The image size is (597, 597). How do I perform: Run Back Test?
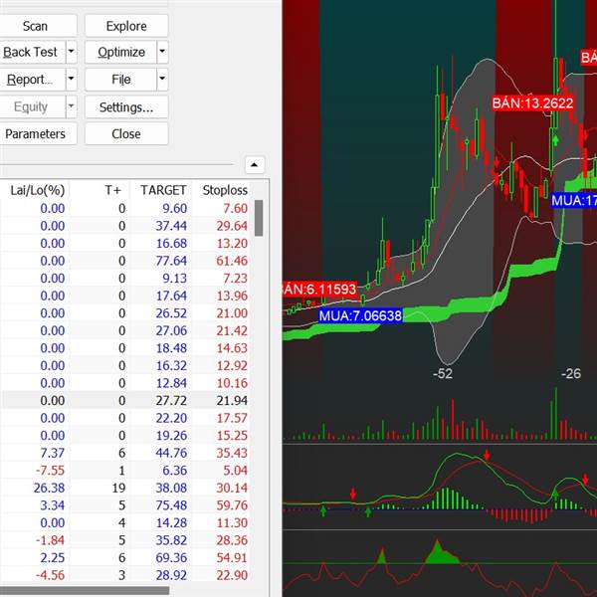click(33, 52)
